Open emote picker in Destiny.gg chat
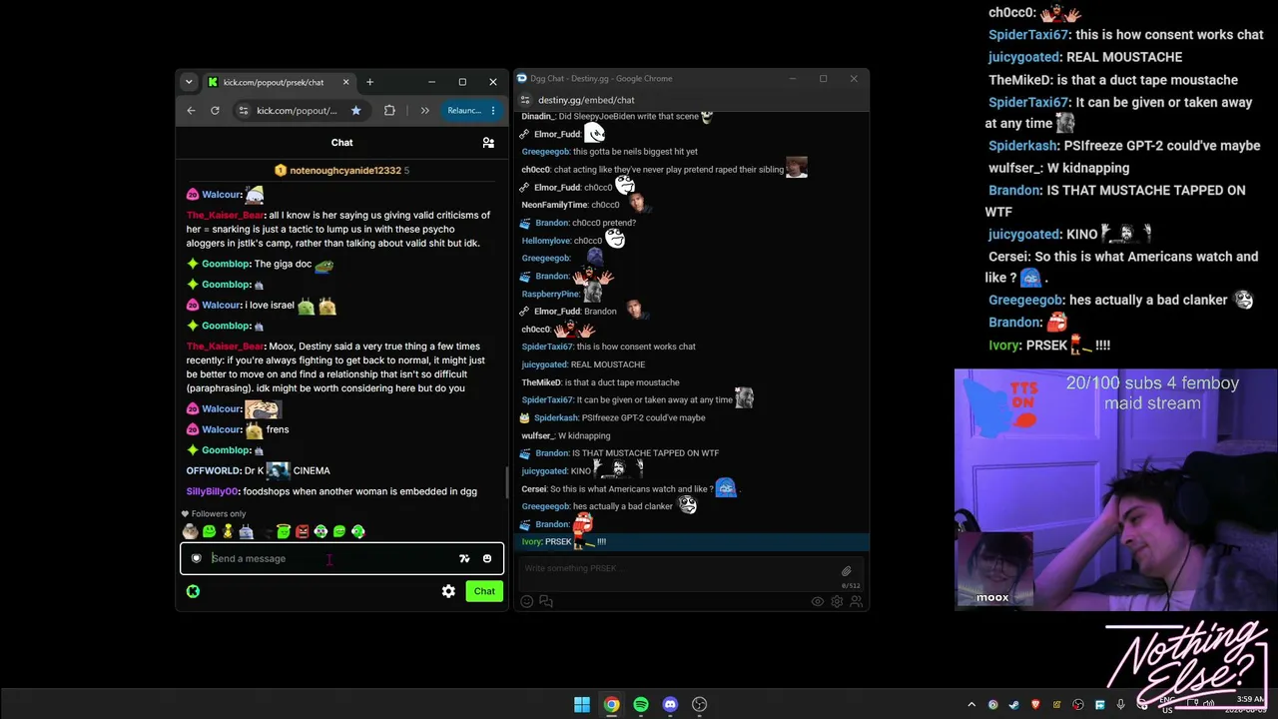1278x719 pixels. point(527,601)
